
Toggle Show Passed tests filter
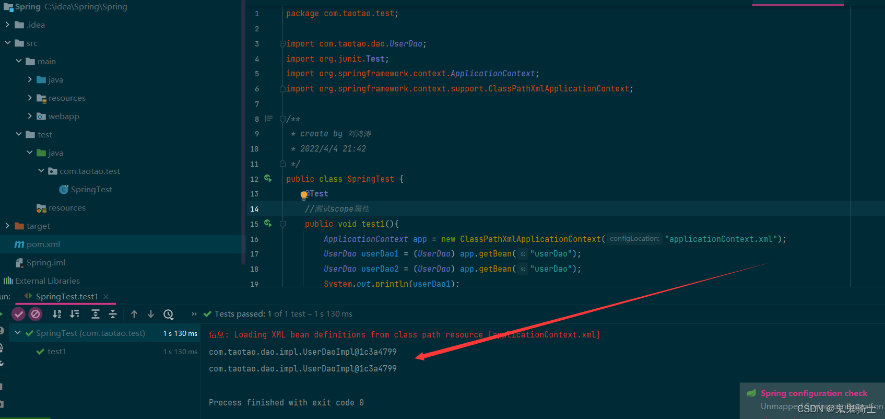(19, 314)
